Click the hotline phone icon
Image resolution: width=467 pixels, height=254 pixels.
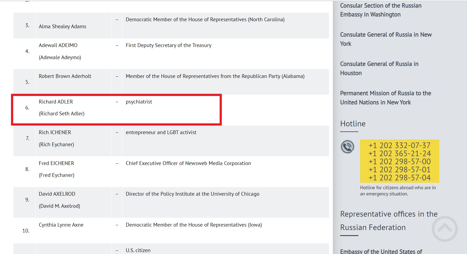(x=347, y=147)
